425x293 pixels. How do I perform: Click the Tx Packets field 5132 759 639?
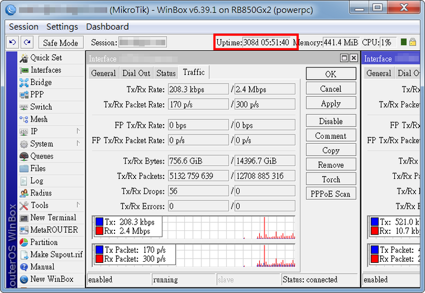pyautogui.click(x=198, y=176)
